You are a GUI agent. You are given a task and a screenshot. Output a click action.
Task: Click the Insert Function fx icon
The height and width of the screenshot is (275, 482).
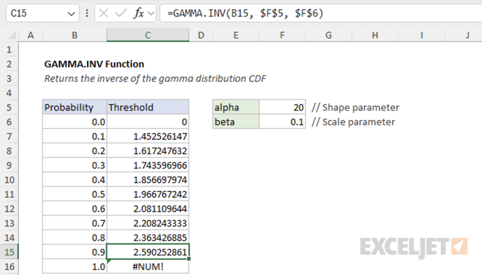pos(138,13)
